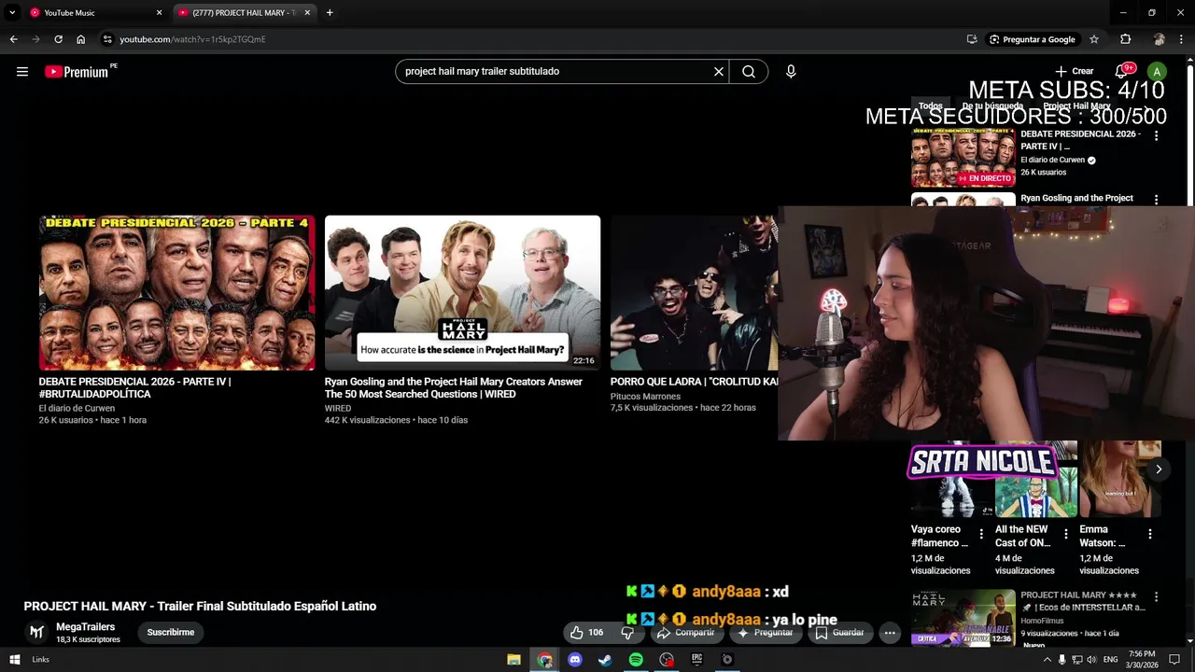Open the tab search dropdown arrow
Image resolution: width=1195 pixels, height=672 pixels.
[12, 13]
